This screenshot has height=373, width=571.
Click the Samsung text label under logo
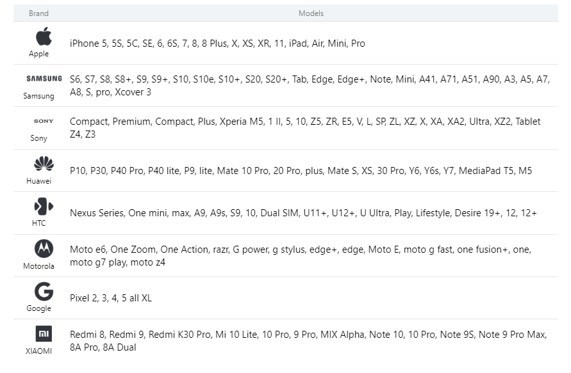(38, 96)
